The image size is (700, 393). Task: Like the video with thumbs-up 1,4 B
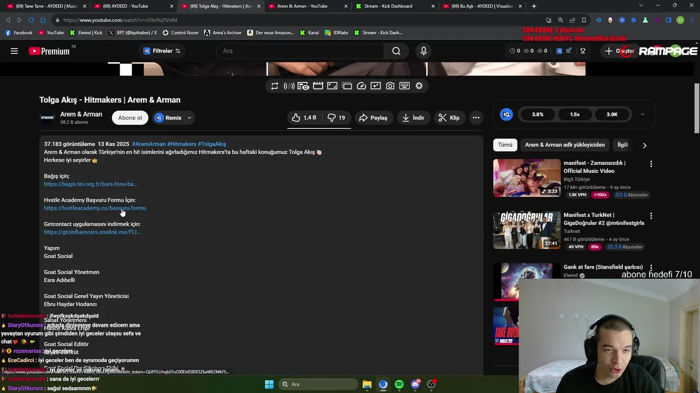pos(305,117)
